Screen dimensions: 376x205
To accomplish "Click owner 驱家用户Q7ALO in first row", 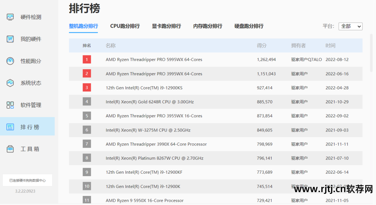I will click(306, 60).
